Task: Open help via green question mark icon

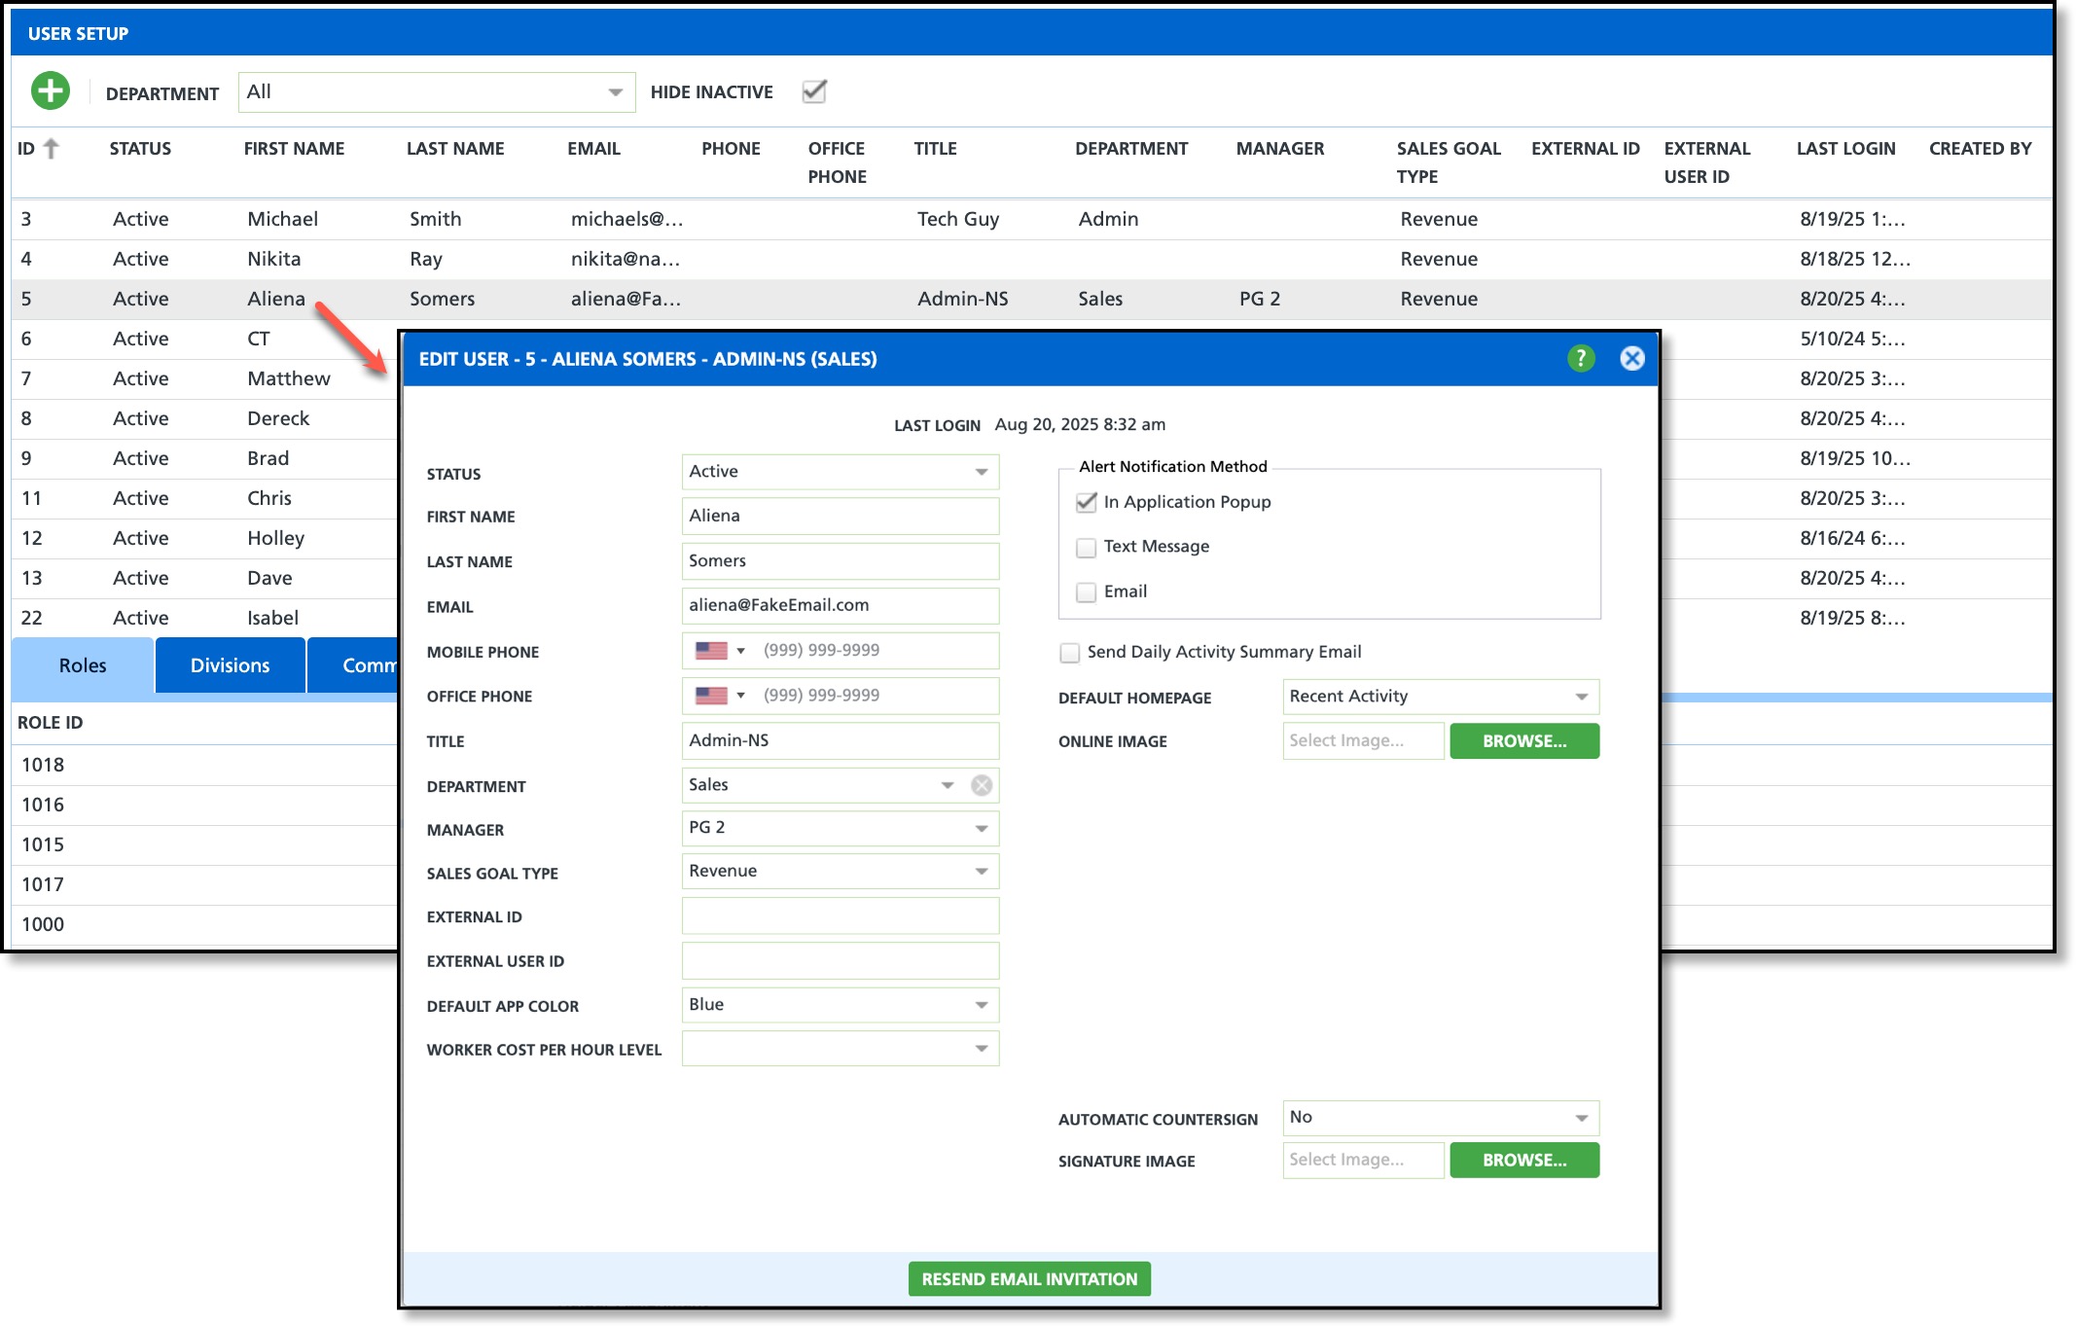Action: pyautogui.click(x=1581, y=359)
